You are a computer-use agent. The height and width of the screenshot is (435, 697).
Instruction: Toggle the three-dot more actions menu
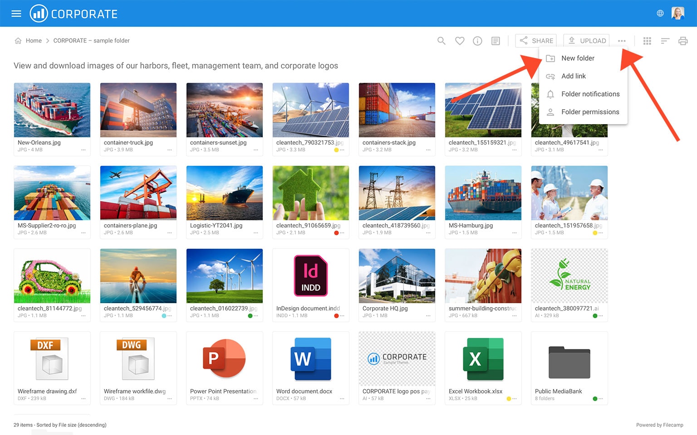click(622, 41)
